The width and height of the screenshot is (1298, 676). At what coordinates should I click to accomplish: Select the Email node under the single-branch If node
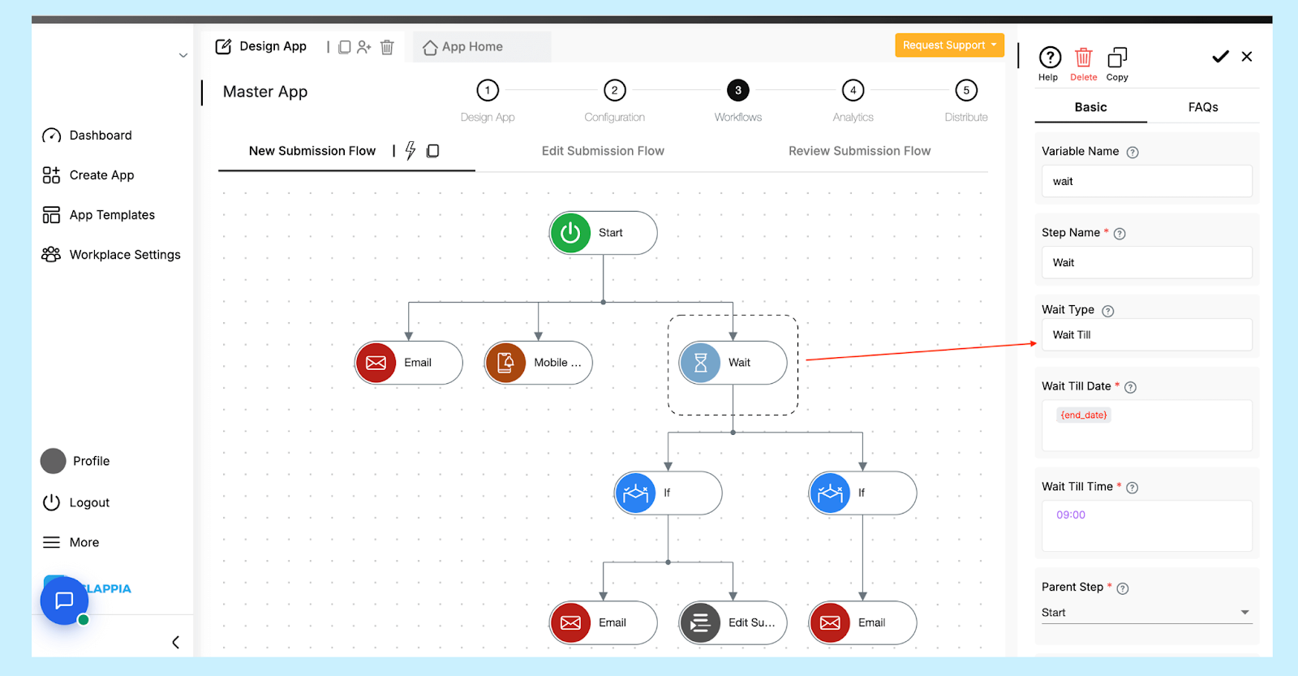click(x=862, y=622)
